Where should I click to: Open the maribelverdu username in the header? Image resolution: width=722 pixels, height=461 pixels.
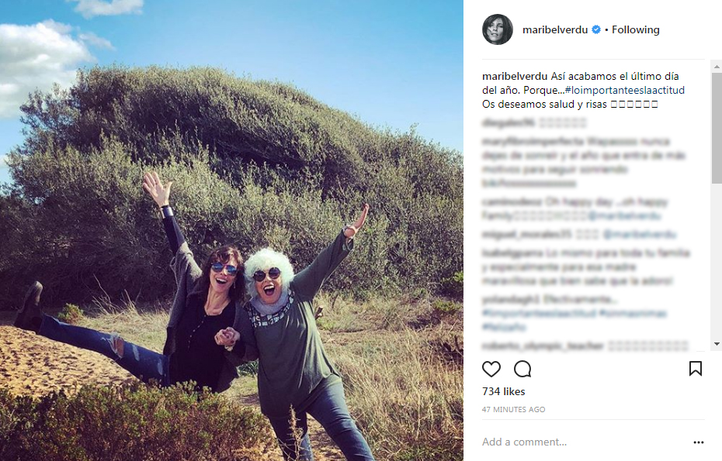[555, 30]
